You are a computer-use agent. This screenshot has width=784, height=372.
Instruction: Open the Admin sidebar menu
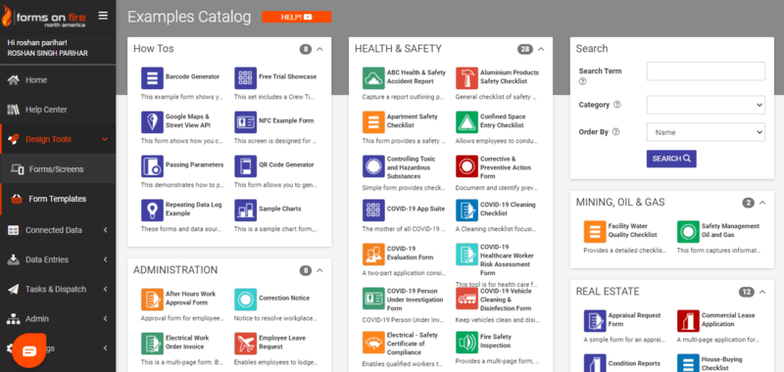coord(58,318)
